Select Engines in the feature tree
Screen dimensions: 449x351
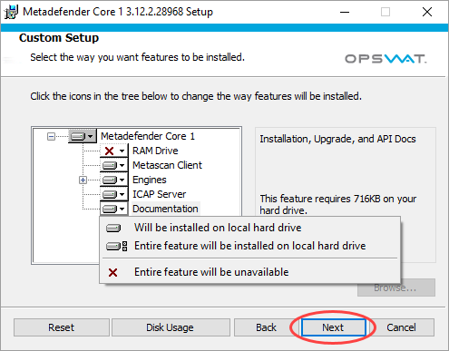click(150, 180)
